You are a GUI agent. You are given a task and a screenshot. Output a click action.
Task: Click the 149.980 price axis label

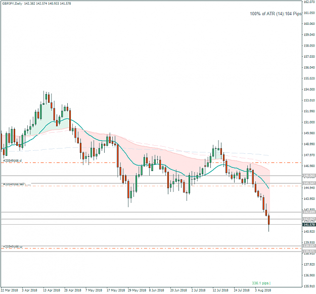(x=309, y=133)
